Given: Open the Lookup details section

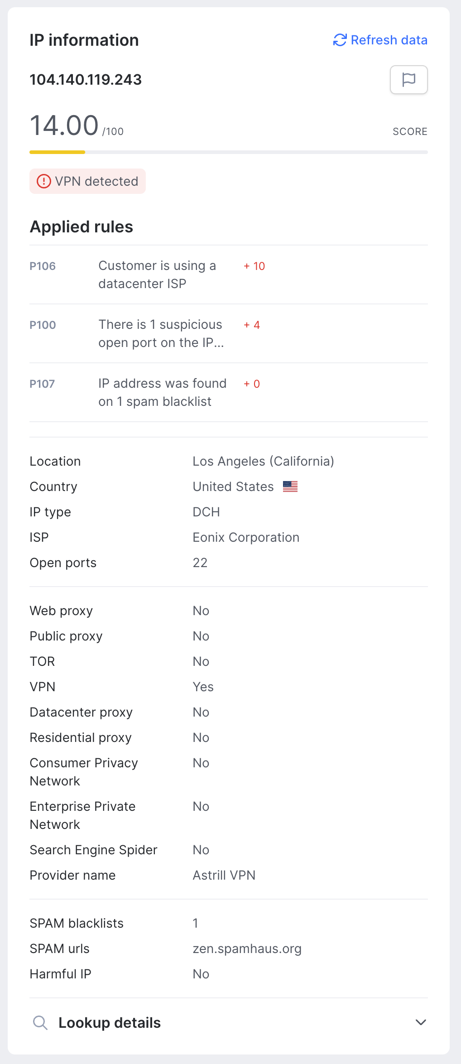Looking at the screenshot, I should click(x=110, y=1023).
